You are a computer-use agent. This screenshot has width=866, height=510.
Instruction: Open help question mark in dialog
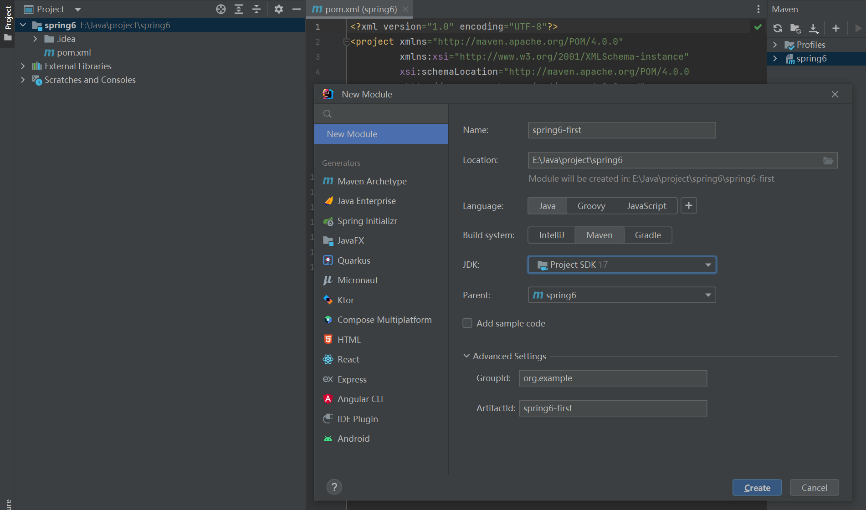tap(334, 487)
